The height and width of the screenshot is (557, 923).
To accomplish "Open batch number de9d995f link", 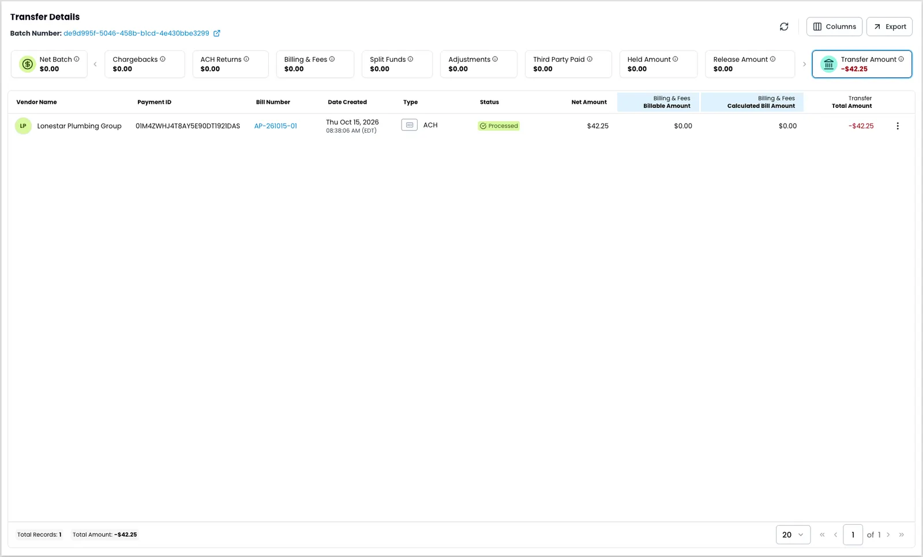I will (x=136, y=33).
